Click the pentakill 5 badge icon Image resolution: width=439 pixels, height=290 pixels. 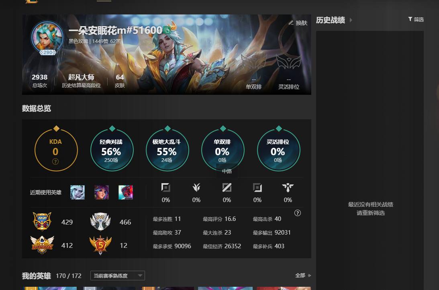click(x=100, y=245)
